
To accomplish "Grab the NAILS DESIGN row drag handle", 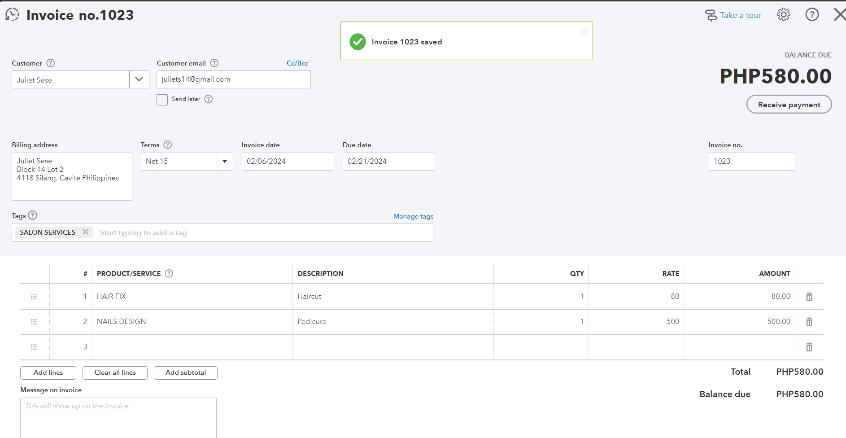I will pos(34,322).
